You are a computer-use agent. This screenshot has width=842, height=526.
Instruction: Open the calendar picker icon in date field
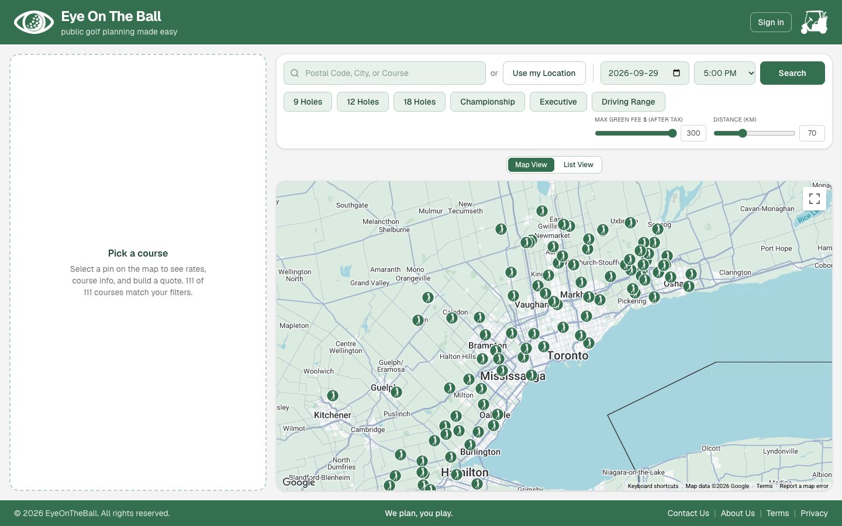677,73
